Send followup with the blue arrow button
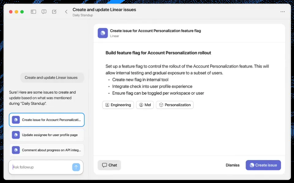The width and height of the screenshot is (294, 183). coord(76,167)
